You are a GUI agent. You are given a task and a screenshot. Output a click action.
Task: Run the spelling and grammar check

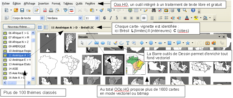[x=65, y=10]
